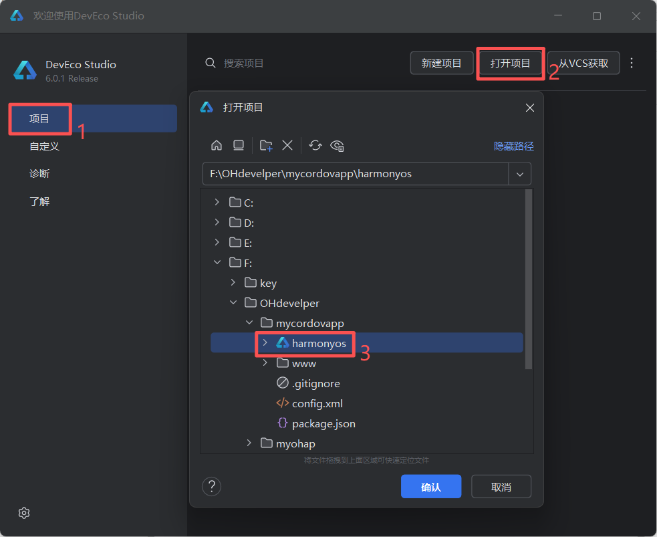Viewport: 657px width, 537px height.
Task: Select 诊断 in the sidebar
Action: tap(39, 174)
